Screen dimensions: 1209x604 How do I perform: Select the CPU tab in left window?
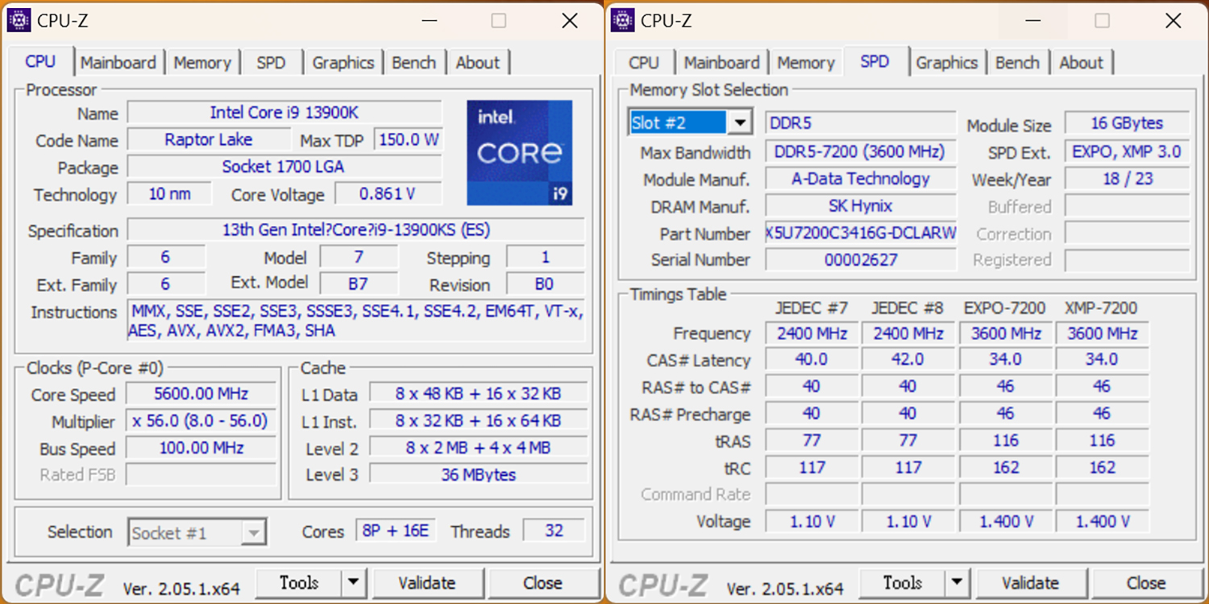[x=40, y=61]
